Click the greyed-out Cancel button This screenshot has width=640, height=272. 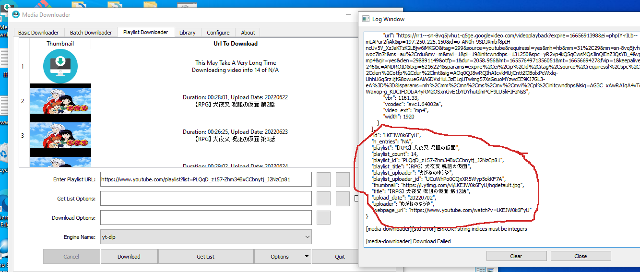(x=71, y=257)
